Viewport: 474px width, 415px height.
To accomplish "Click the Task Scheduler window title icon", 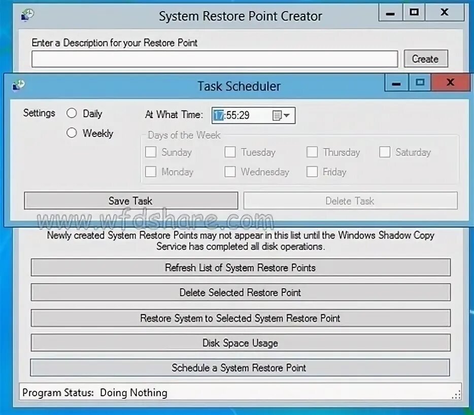I will coord(19,85).
